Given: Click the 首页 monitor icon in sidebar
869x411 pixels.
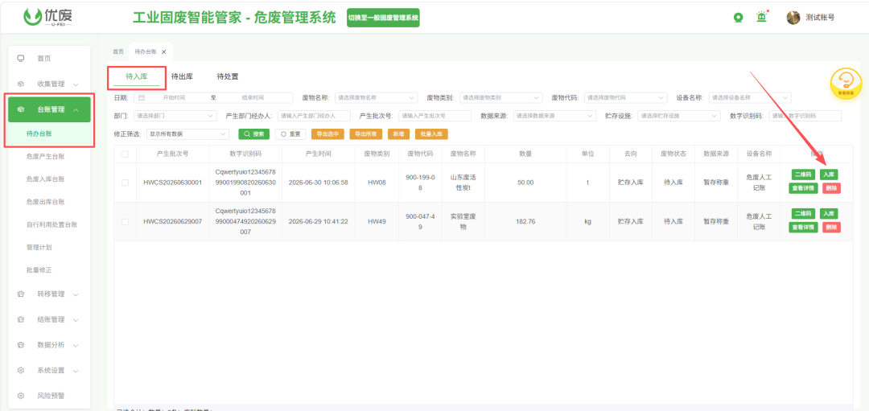Looking at the screenshot, I should pyautogui.click(x=21, y=58).
